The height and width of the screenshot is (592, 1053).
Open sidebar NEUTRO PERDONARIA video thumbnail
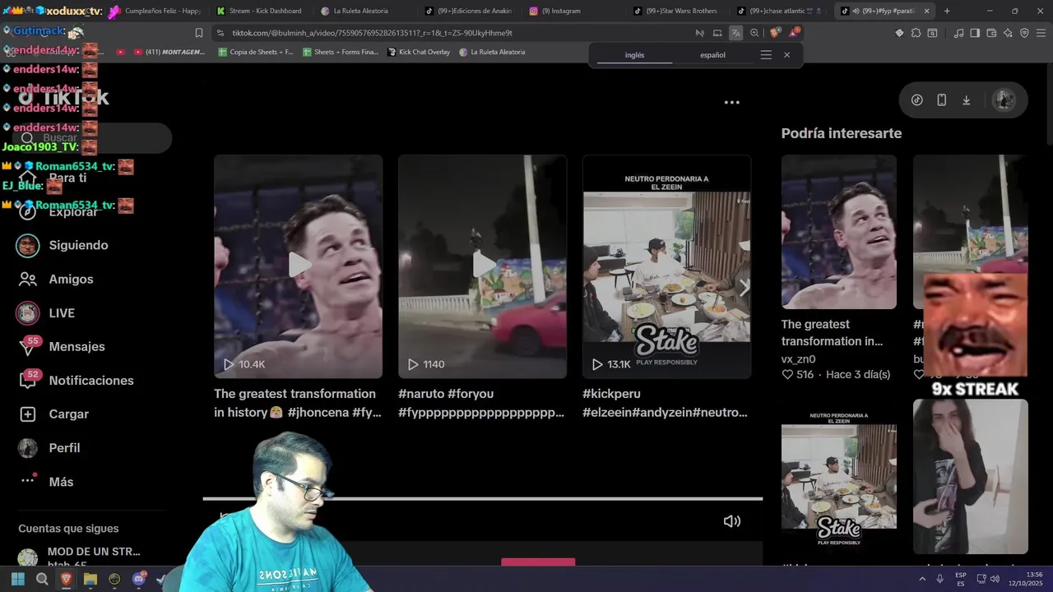click(x=839, y=477)
